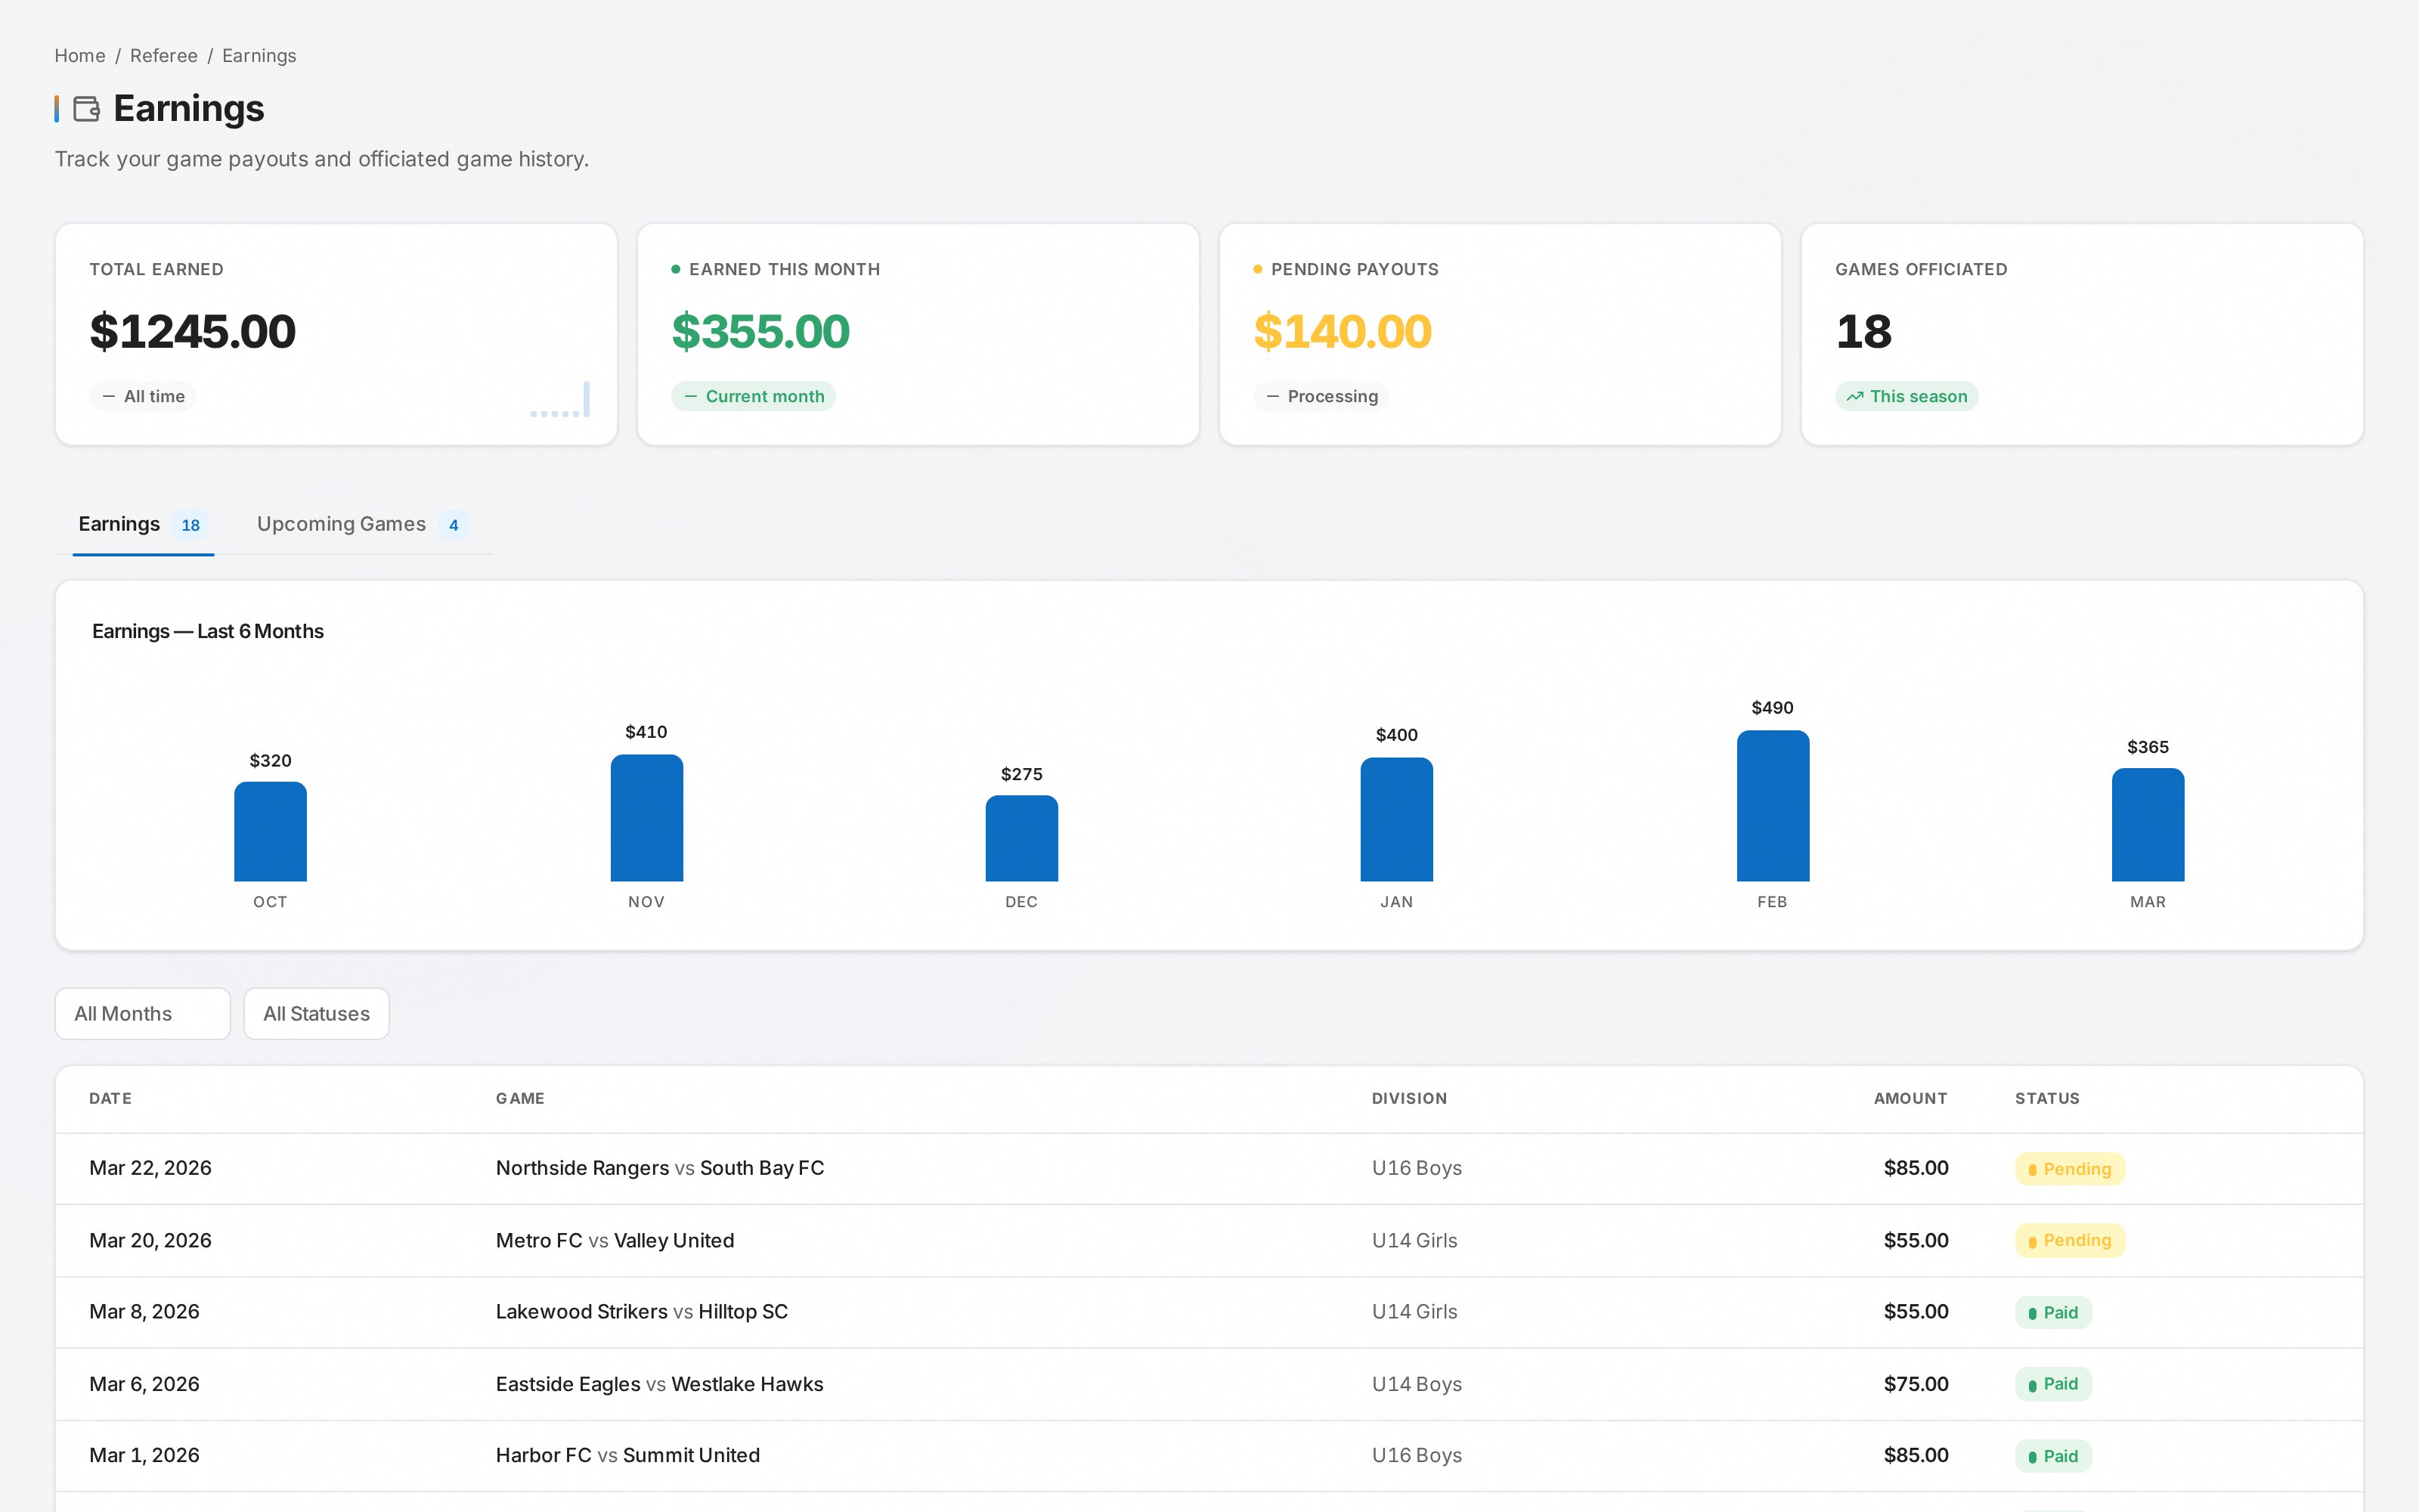This screenshot has height=1512, width=2419.
Task: Click the Paid status for Eastside Eagles game
Action: coord(2053,1385)
